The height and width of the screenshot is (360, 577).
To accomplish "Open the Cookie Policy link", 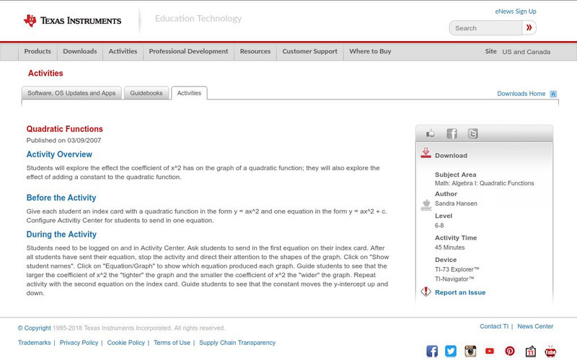I will point(125,343).
